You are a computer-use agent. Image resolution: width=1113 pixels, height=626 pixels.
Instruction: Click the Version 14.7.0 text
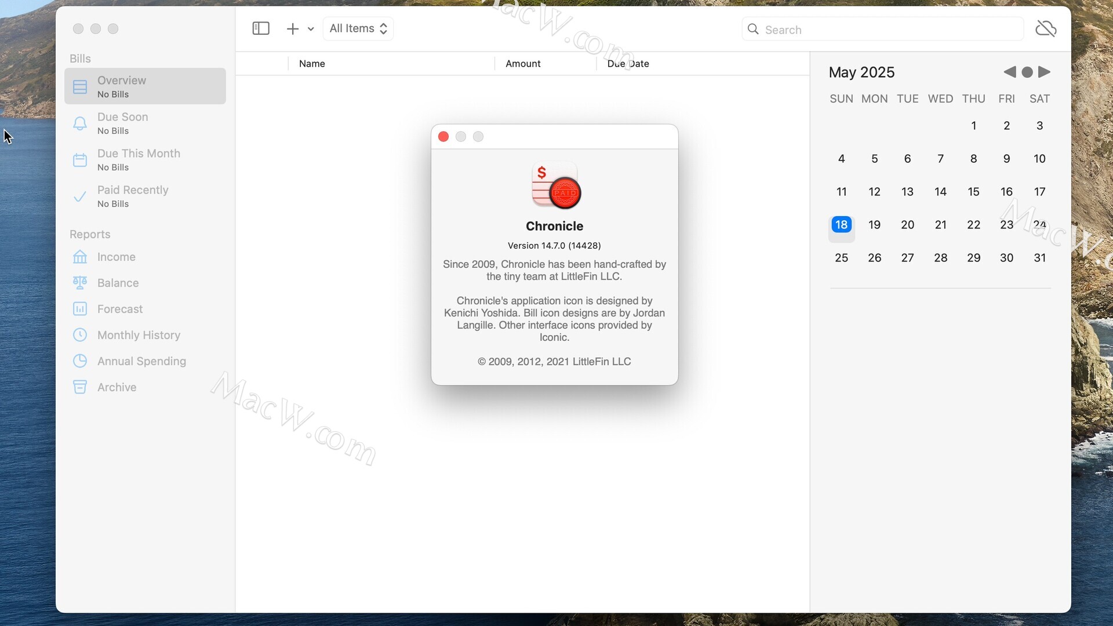pyautogui.click(x=554, y=246)
